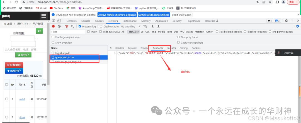Toggle the Preserve log checkbox
This screenshot has height=123, width=301.
[80, 26]
